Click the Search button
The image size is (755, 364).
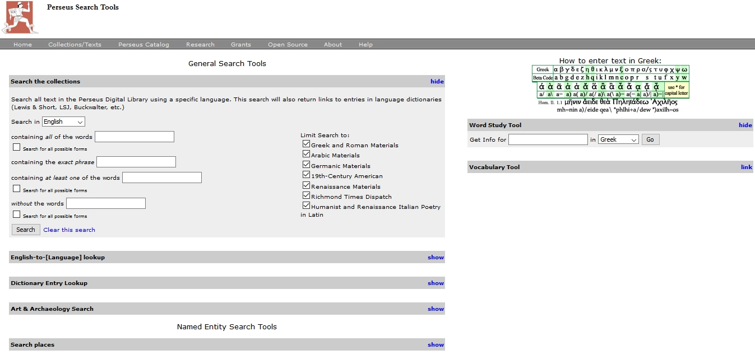26,230
